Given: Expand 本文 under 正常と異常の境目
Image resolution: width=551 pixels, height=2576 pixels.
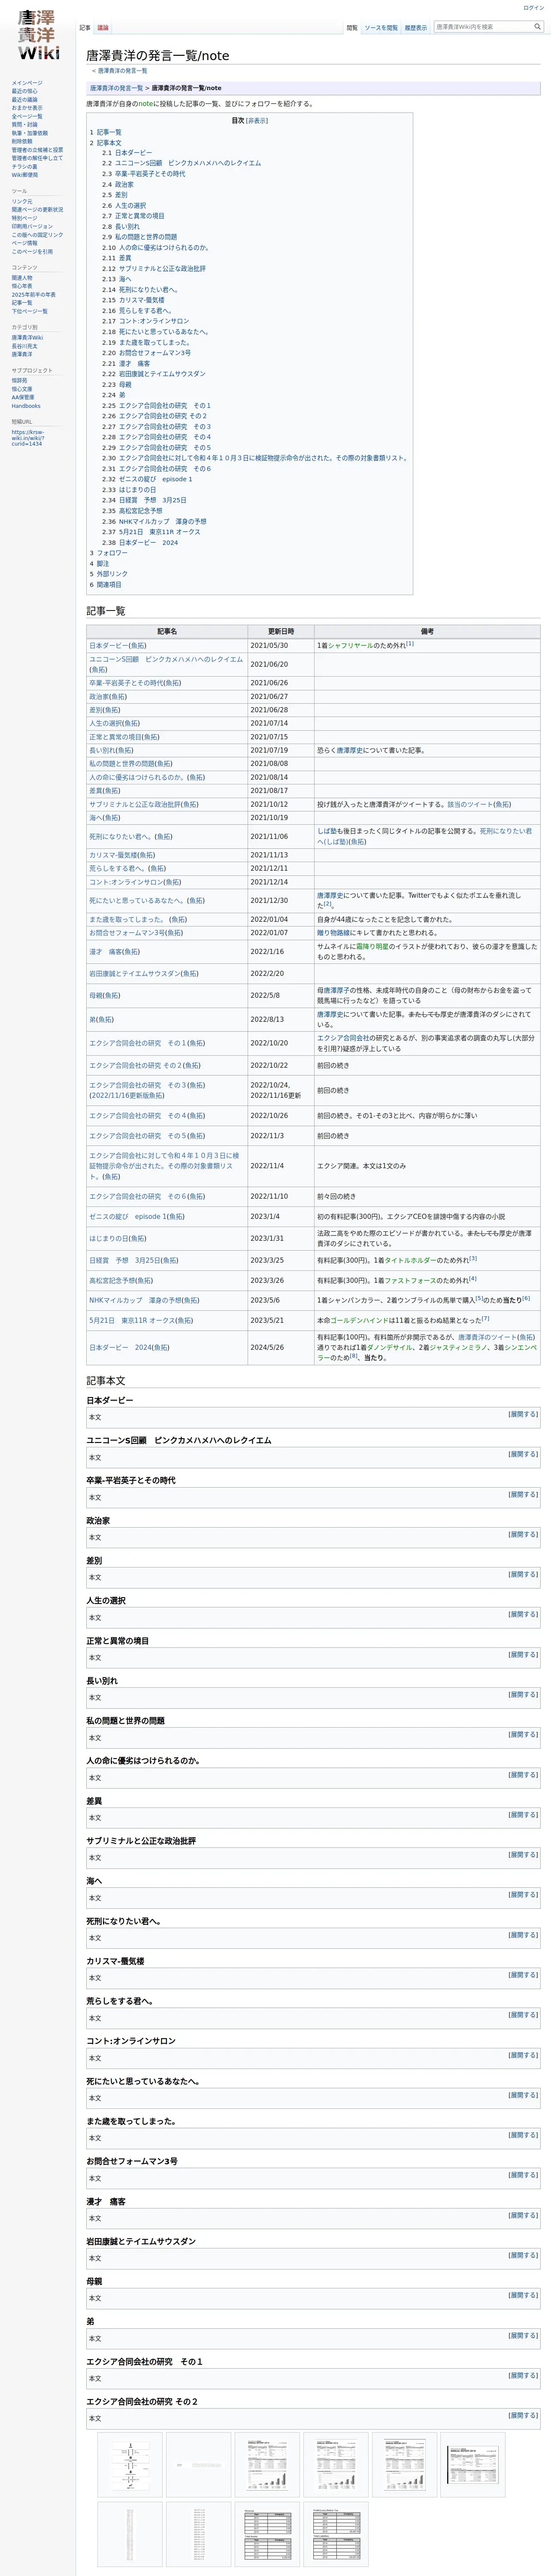Looking at the screenshot, I should tap(523, 1654).
